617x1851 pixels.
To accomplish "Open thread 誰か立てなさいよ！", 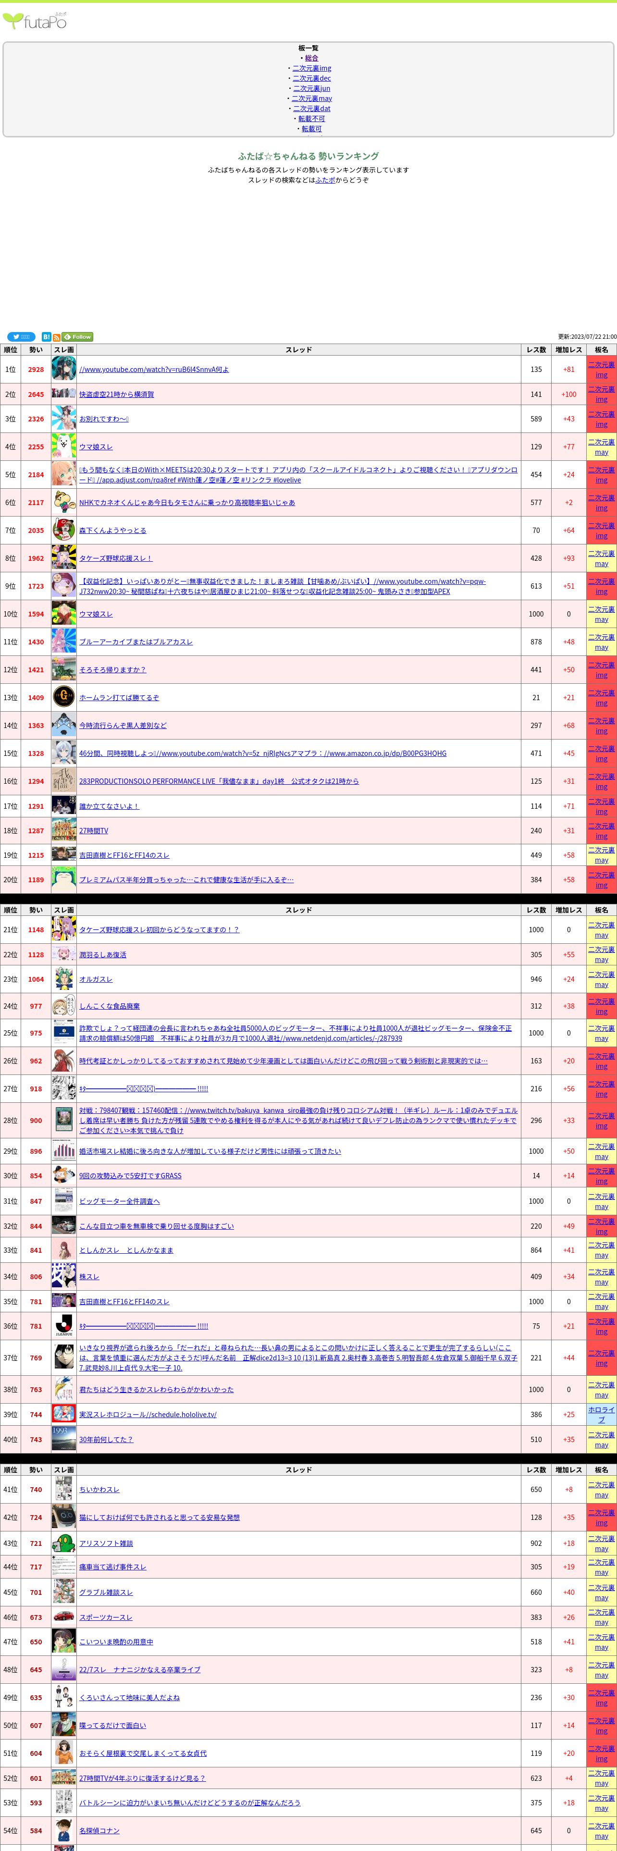I will 109,806.
